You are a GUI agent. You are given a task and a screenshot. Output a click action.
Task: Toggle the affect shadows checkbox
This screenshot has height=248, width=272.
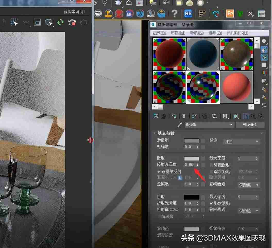point(211,203)
